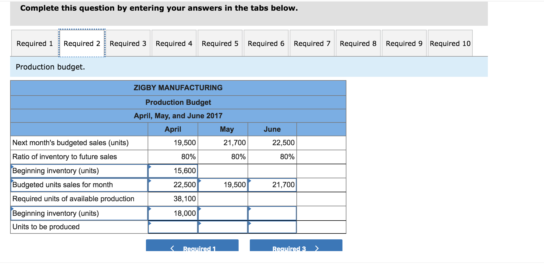The height and width of the screenshot is (264, 544).
Task: Click the left chevron arrow on Required 1 button
Action: pyautogui.click(x=172, y=248)
